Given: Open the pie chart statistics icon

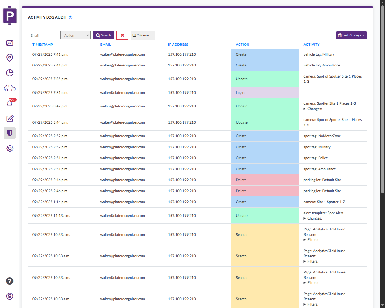Looking at the screenshot, I should (x=10, y=73).
